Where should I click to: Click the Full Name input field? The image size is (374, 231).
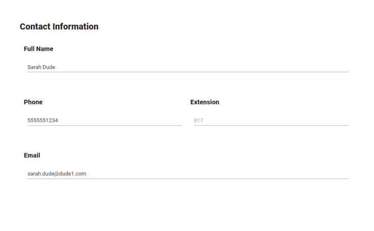tap(188, 67)
